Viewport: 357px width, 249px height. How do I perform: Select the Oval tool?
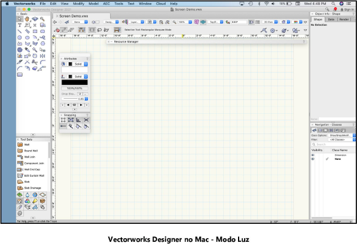click(x=27, y=37)
